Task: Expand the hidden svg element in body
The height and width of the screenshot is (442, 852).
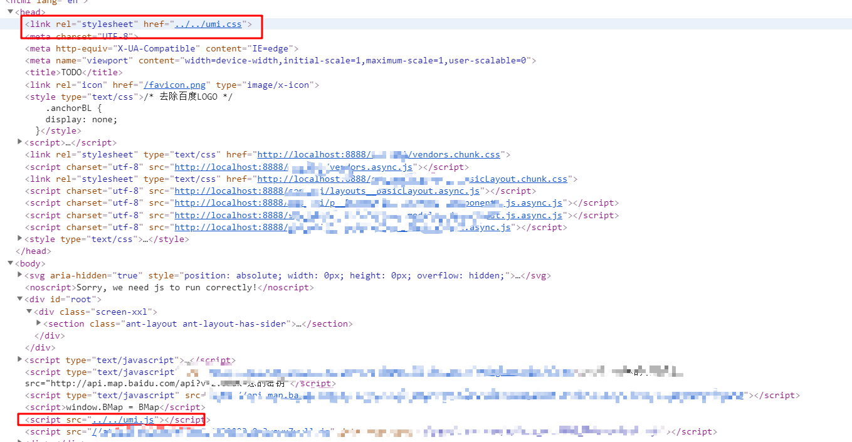Action: 19,275
